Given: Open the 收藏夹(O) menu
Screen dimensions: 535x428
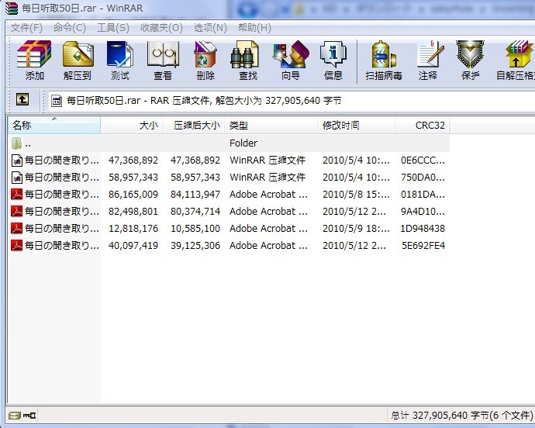Looking at the screenshot, I should coord(161,28).
